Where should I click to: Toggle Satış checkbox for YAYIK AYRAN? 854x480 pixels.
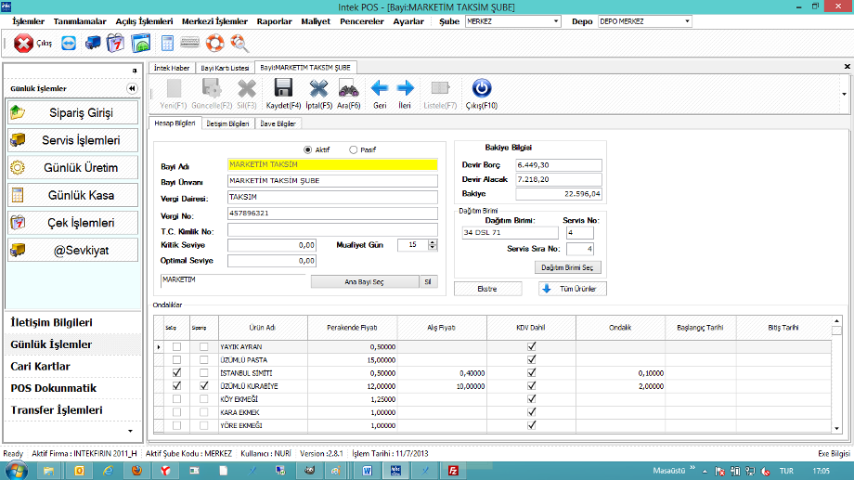tap(177, 346)
